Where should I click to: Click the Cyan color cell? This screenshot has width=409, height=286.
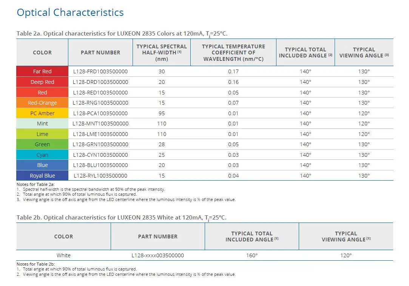(x=42, y=155)
